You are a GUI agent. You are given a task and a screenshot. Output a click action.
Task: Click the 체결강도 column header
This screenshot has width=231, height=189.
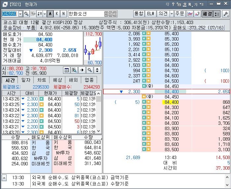click(x=88, y=93)
